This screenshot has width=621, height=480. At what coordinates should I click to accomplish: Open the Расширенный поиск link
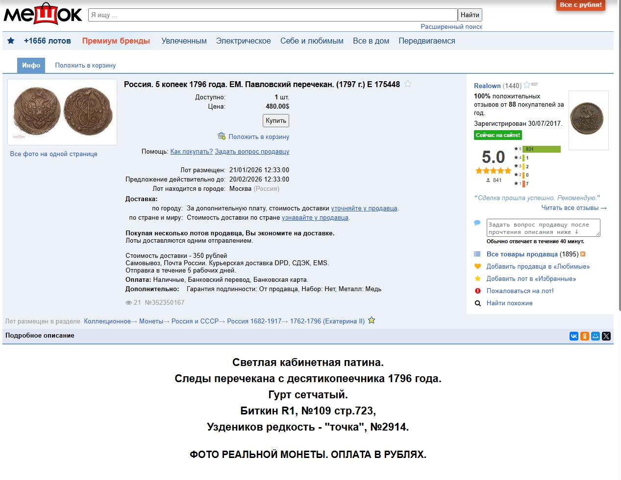click(451, 27)
